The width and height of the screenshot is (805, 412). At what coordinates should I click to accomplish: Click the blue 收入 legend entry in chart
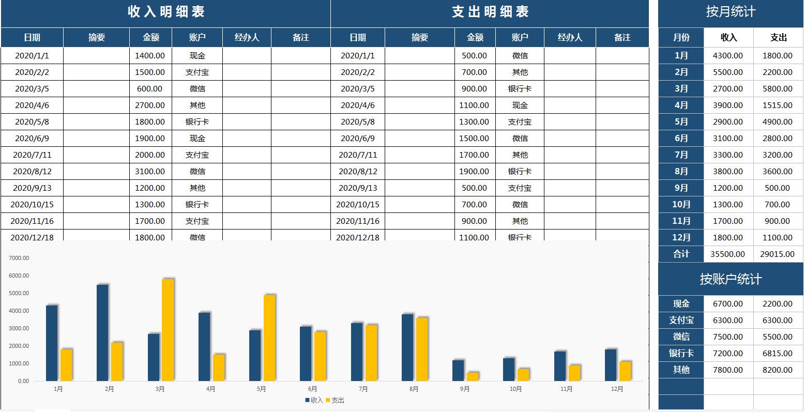pos(314,400)
